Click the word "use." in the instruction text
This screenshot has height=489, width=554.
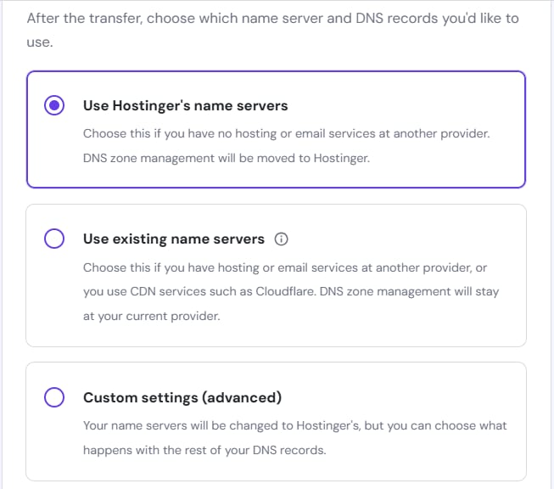pyautogui.click(x=40, y=41)
